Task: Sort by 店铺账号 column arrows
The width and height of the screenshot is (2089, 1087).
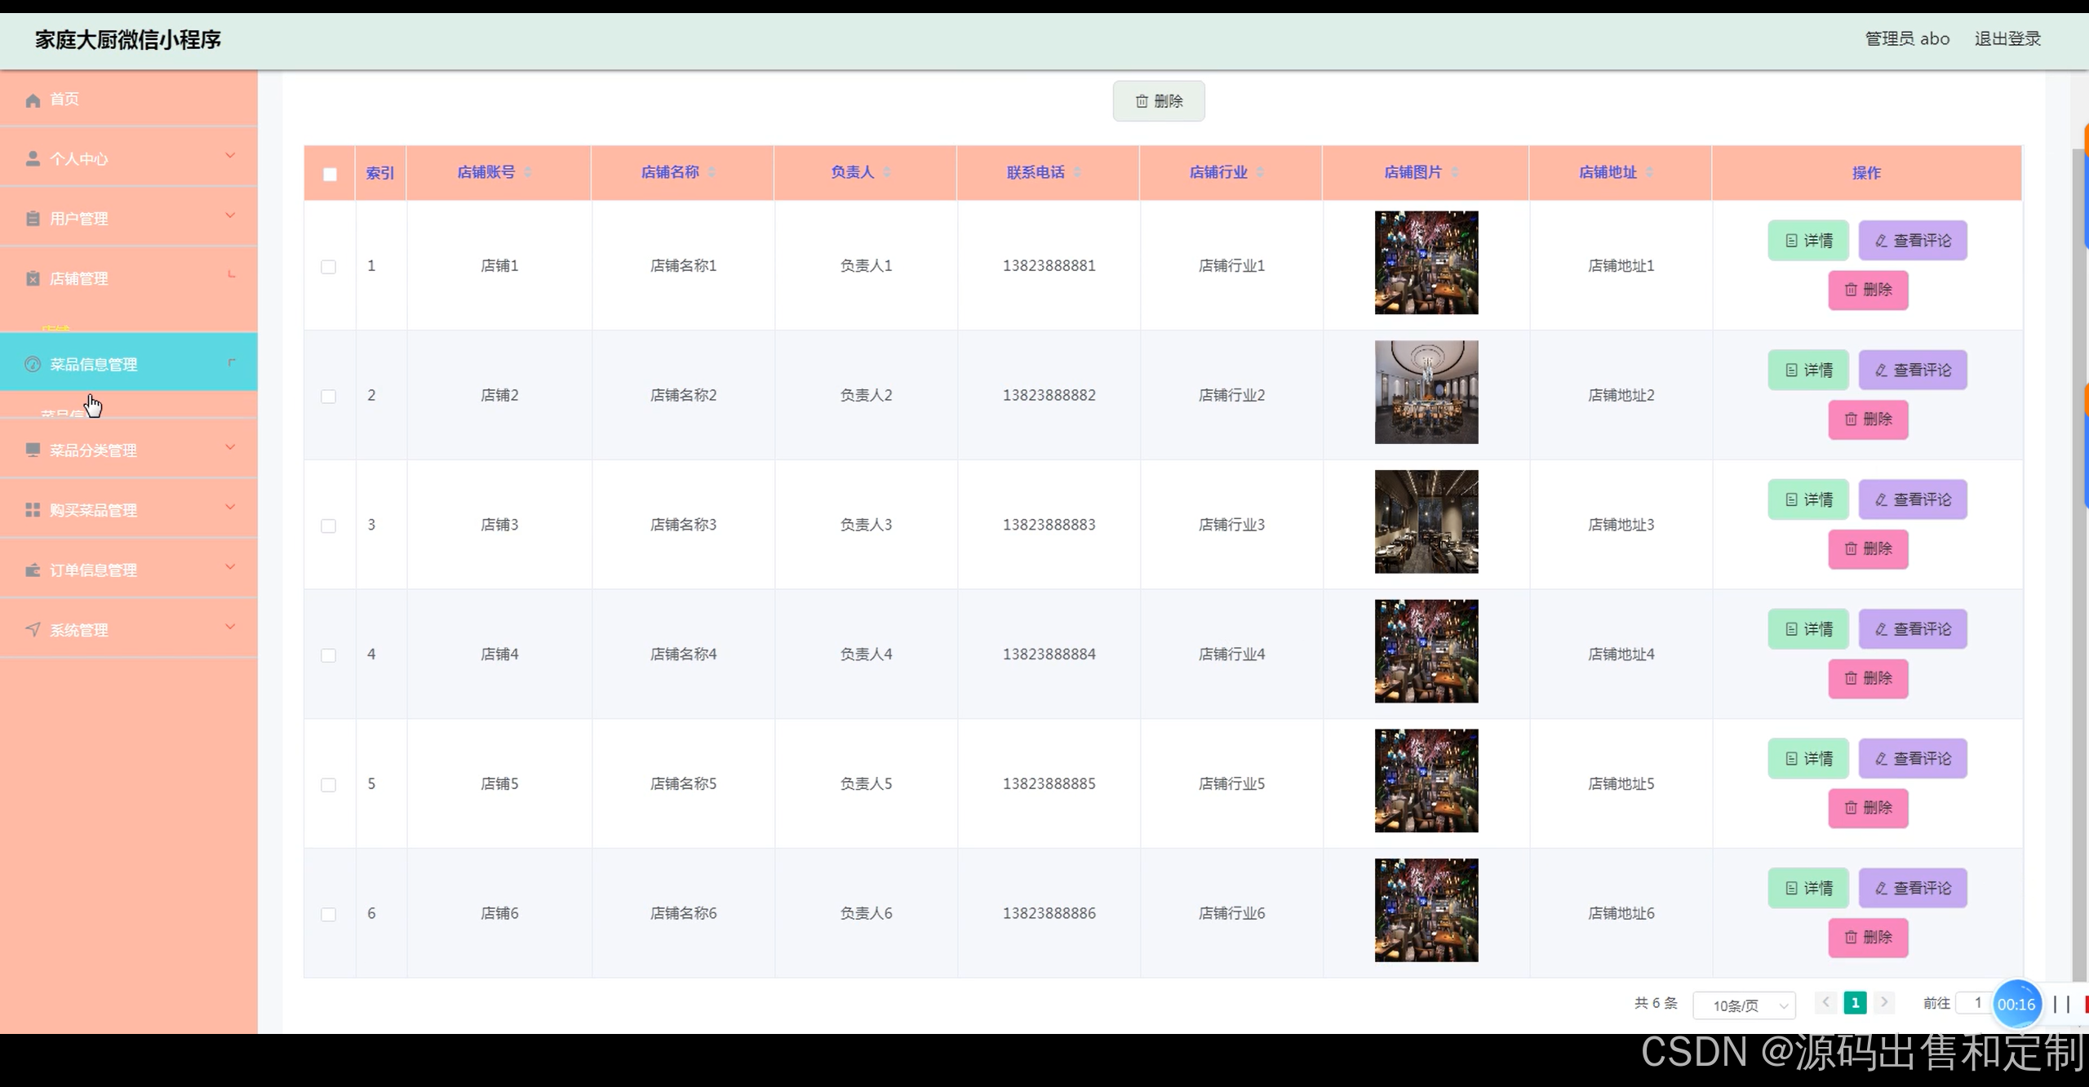Action: coord(528,172)
